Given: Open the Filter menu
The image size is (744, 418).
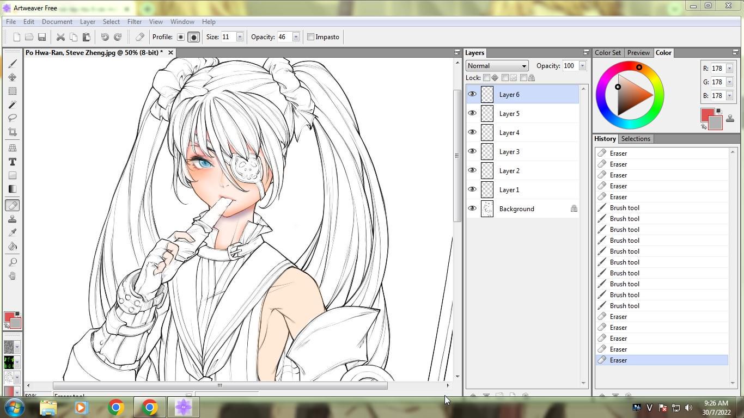Looking at the screenshot, I should (135, 22).
